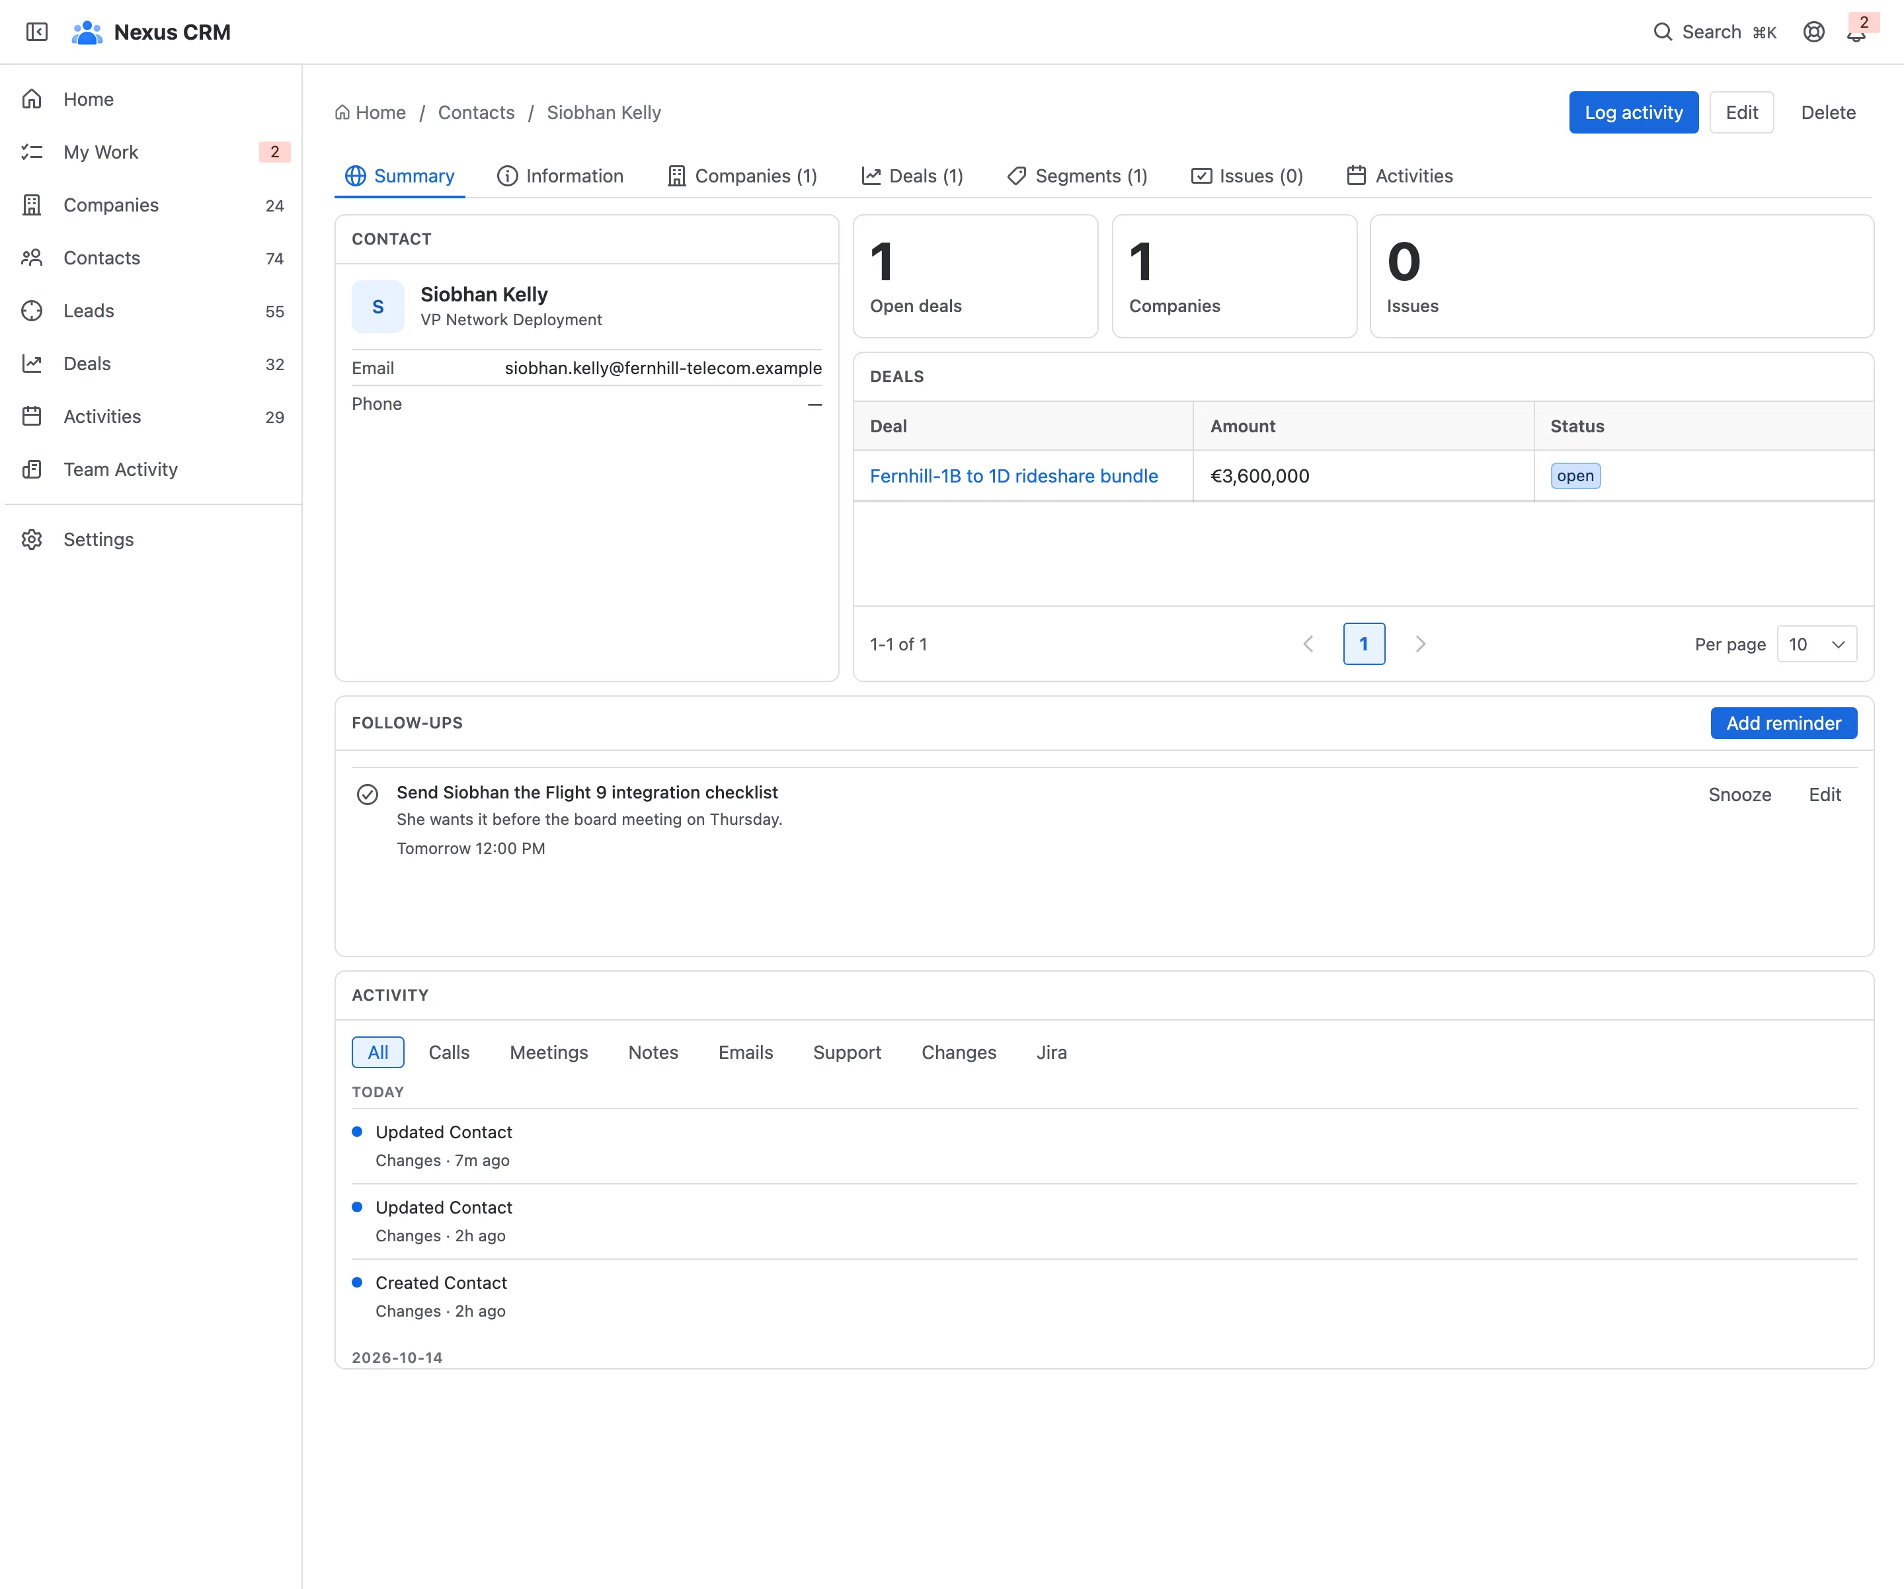
Task: Mark the Flight 9 checklist follow-up complete
Action: tap(367, 794)
